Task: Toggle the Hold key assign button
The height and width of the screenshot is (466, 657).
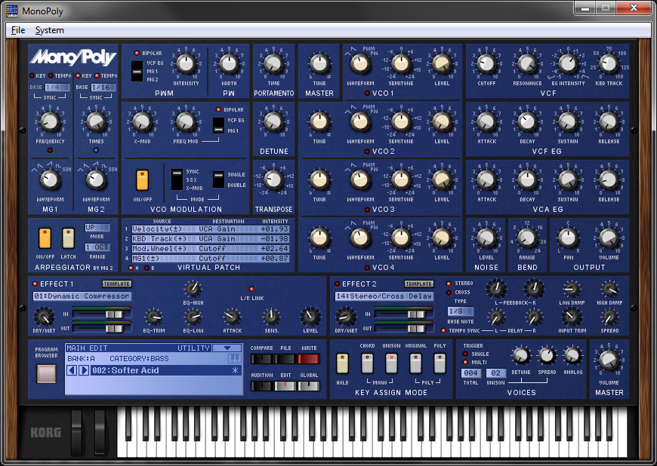Action: [342, 363]
